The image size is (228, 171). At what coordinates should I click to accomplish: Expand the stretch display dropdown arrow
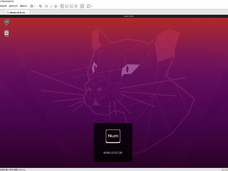click(91, 6)
